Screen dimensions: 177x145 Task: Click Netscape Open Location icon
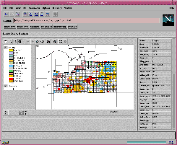36,14
